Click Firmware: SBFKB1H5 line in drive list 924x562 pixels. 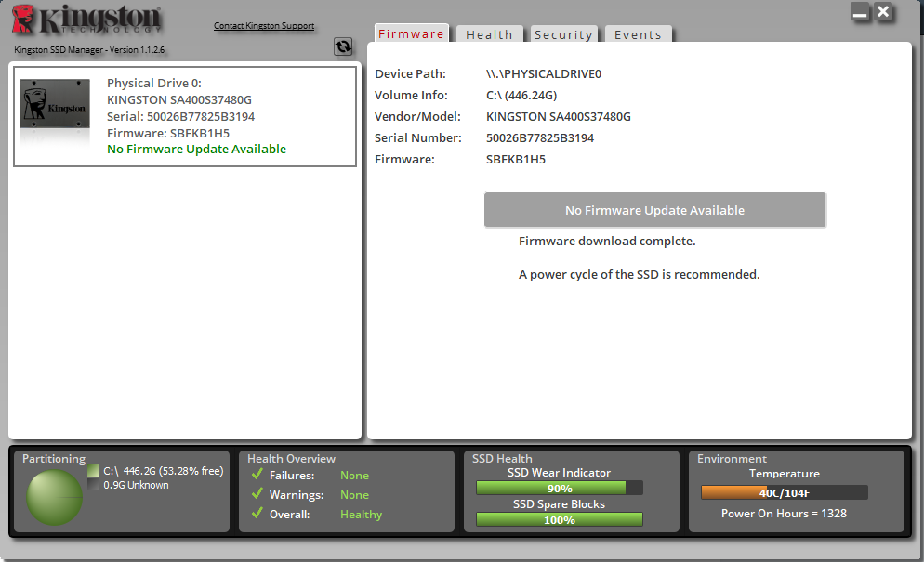[168, 133]
